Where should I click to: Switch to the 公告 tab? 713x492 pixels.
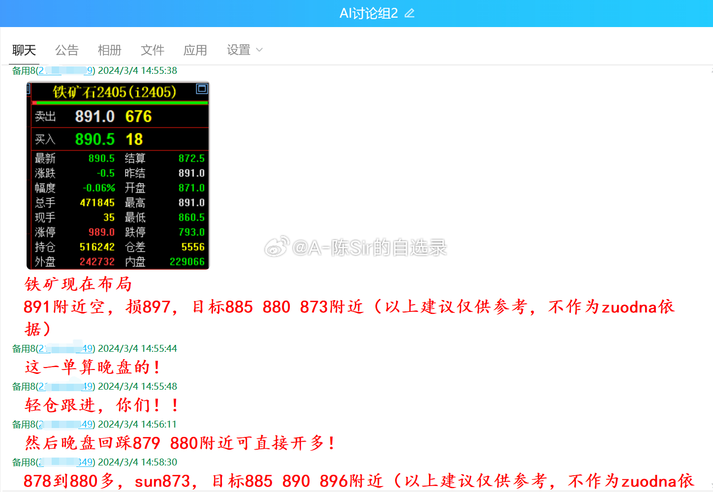point(67,50)
